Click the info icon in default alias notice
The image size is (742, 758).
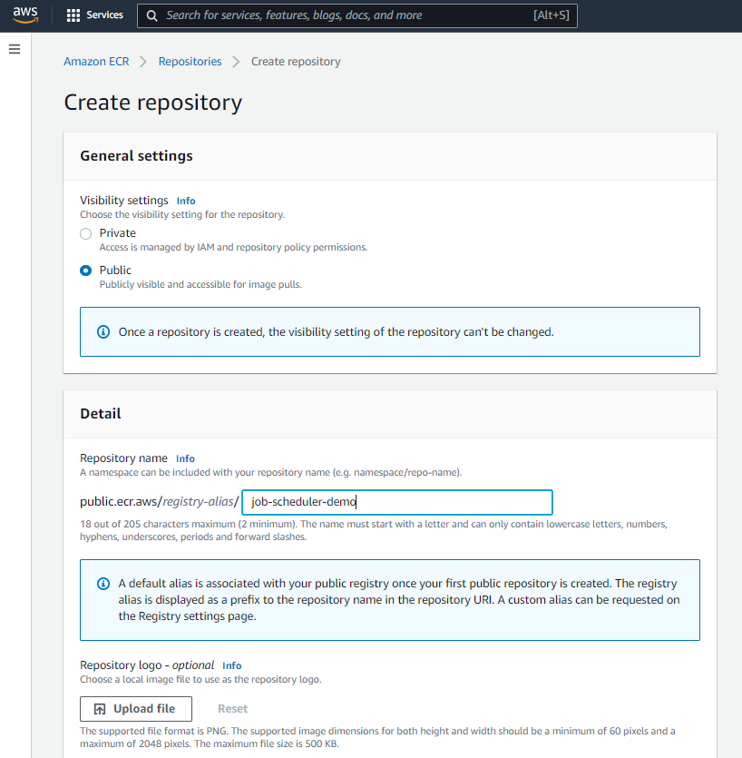coord(103,584)
